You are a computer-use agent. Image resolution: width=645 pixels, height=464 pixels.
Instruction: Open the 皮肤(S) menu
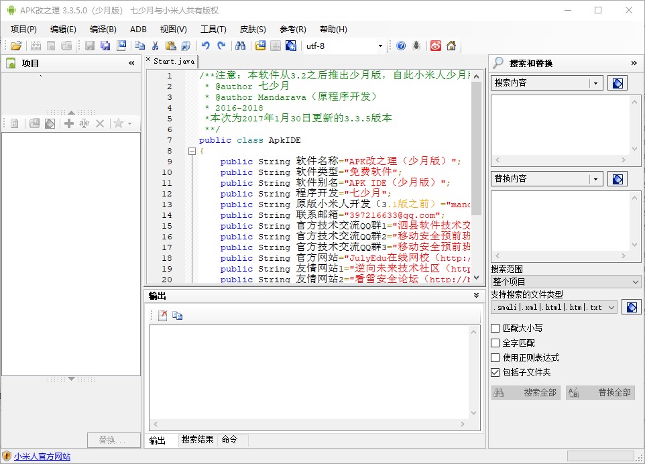point(253,30)
